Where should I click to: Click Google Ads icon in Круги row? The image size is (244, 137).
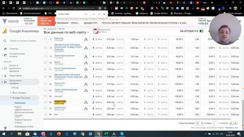pos(86,63)
